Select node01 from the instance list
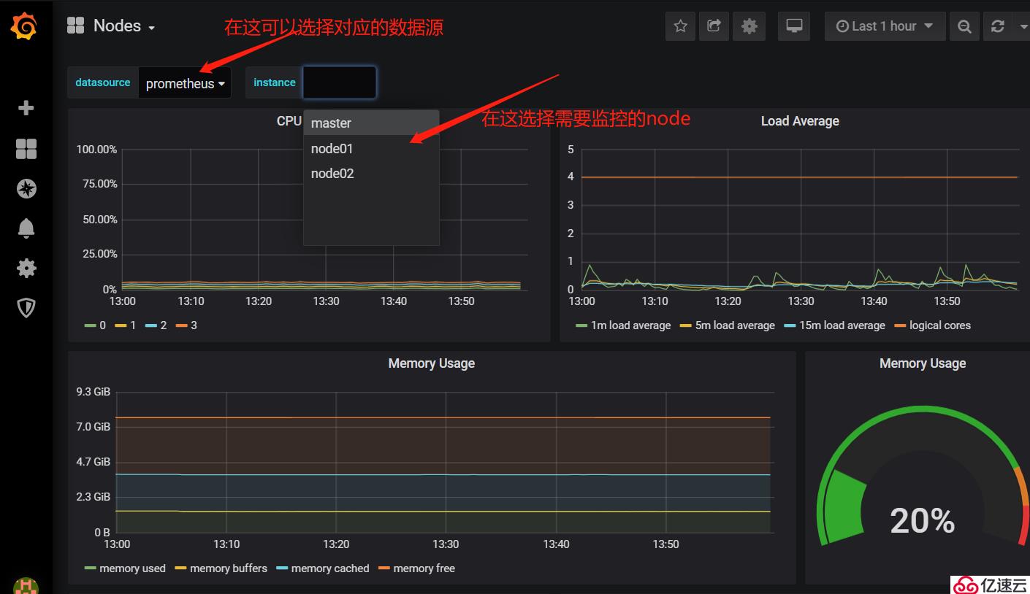 point(371,149)
